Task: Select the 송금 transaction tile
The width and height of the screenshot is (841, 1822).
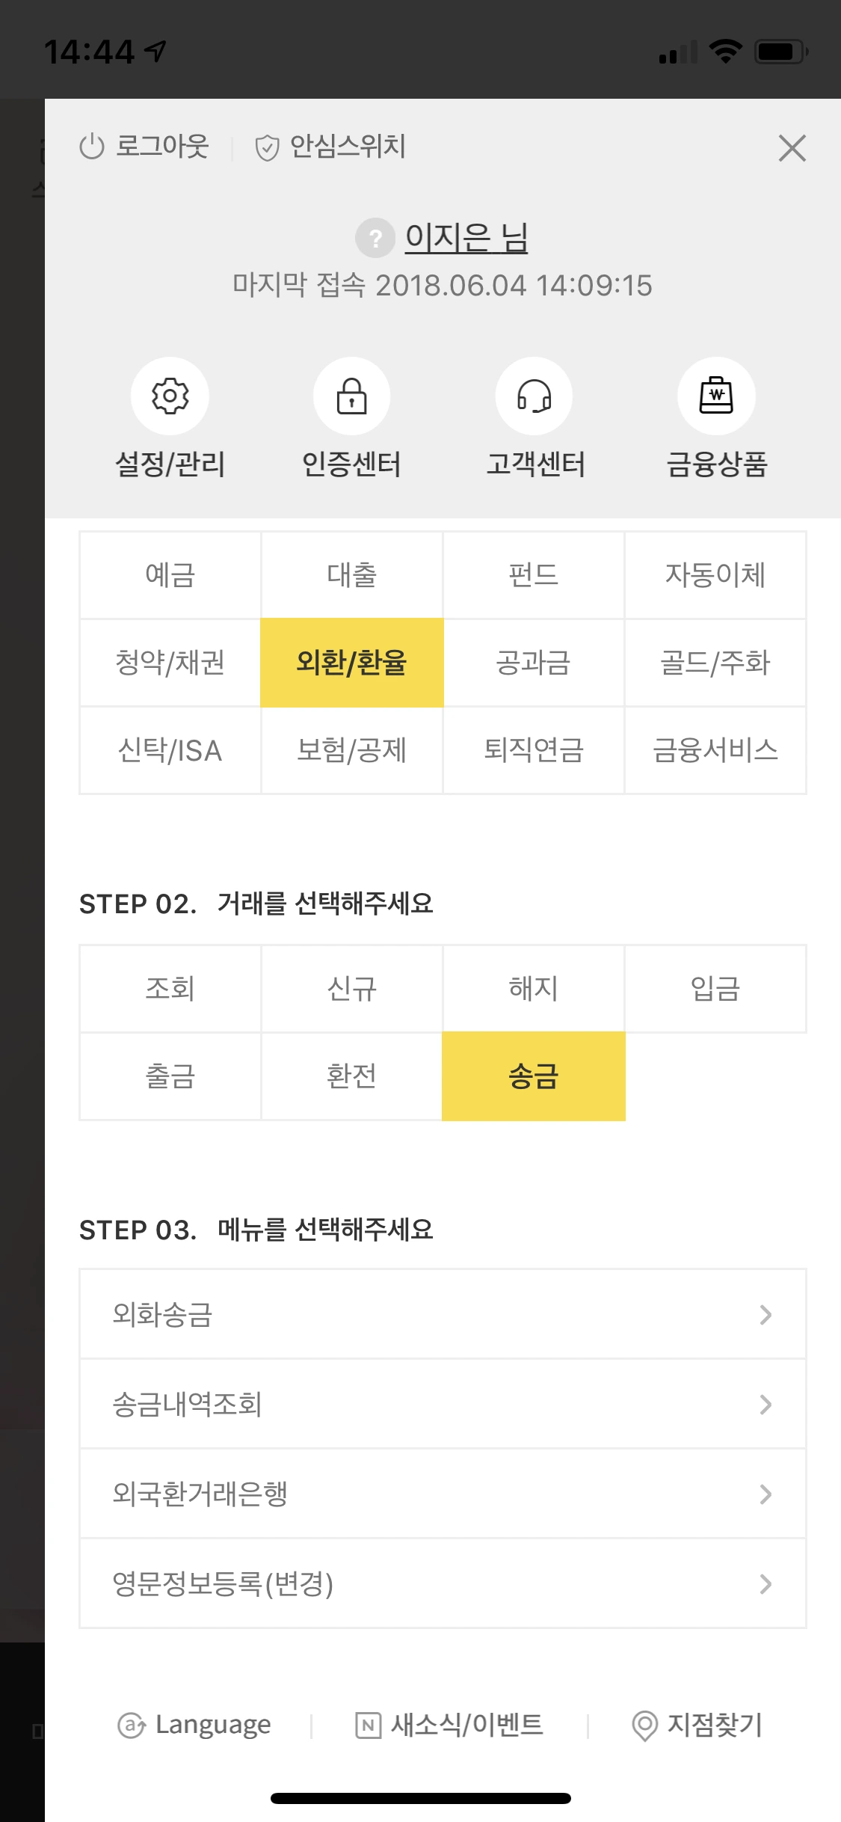Action: [534, 1076]
